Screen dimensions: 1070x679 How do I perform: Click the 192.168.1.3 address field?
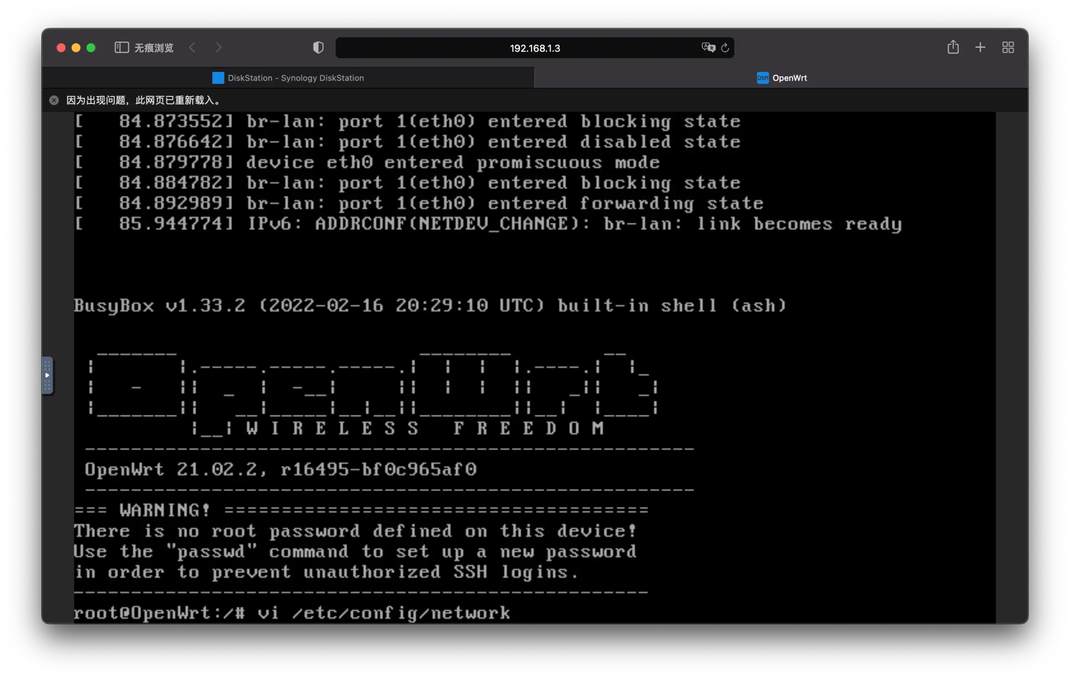(x=535, y=48)
